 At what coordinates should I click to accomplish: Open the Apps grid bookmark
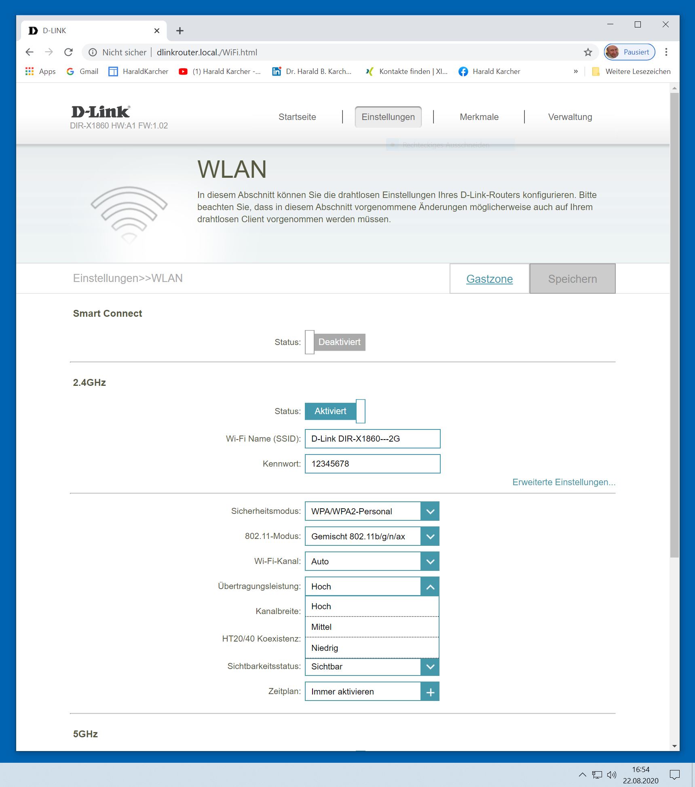40,72
